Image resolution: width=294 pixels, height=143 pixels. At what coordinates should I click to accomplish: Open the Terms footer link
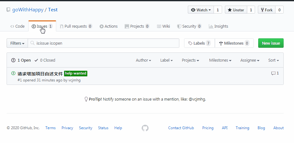(51, 128)
